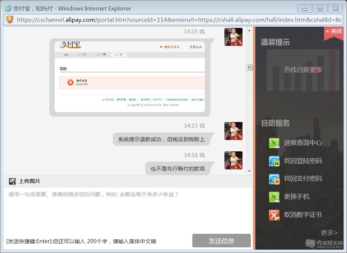Click chat scrollbar down arrow

[249, 171]
